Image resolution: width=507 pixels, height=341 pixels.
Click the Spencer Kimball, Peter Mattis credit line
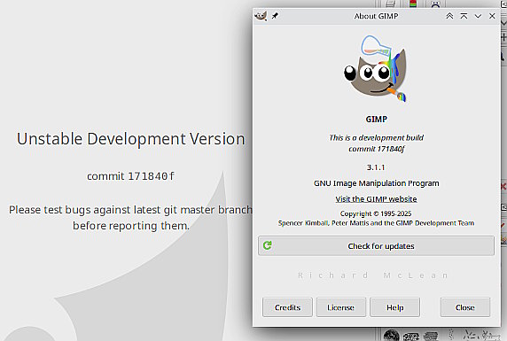tap(376, 223)
